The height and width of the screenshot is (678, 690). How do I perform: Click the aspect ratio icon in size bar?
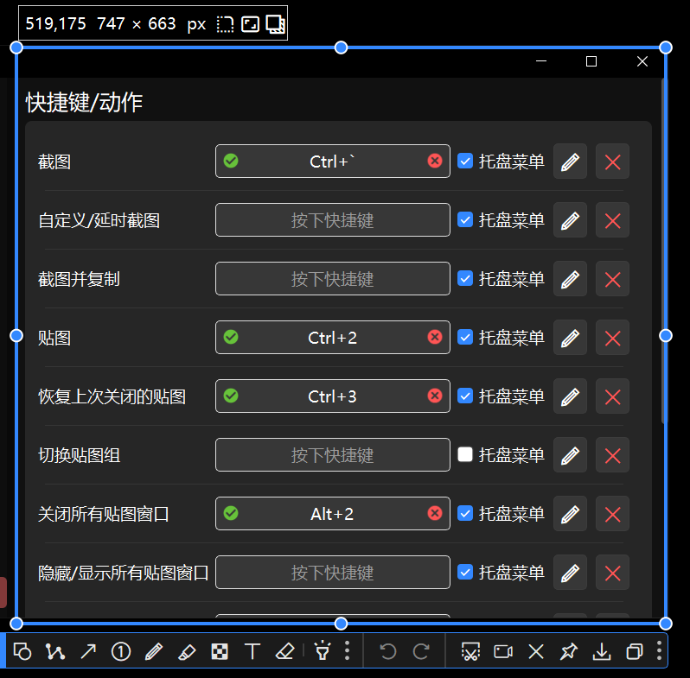pyautogui.click(x=251, y=23)
